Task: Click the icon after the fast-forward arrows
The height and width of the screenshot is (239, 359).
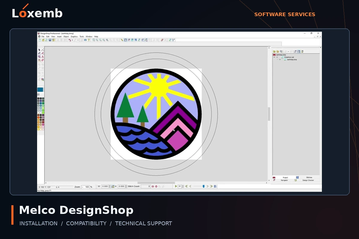Action: pos(215,186)
